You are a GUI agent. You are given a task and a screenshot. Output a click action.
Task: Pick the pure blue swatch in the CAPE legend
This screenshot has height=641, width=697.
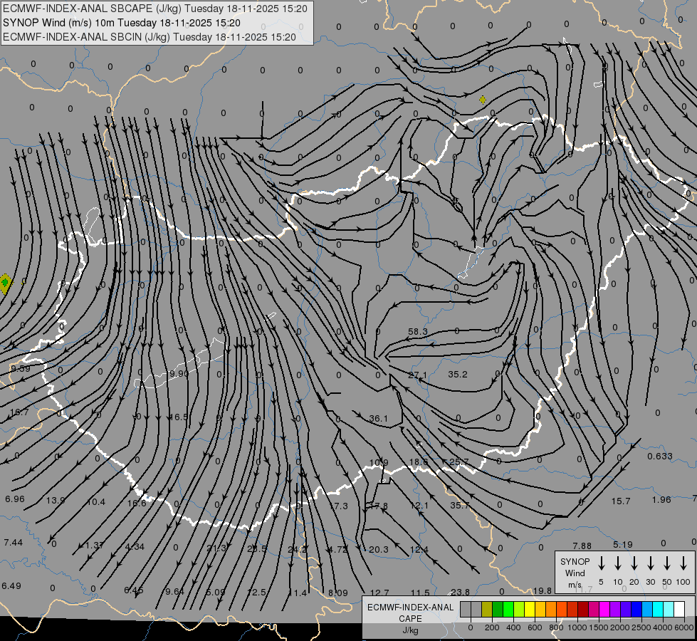tap(636, 610)
